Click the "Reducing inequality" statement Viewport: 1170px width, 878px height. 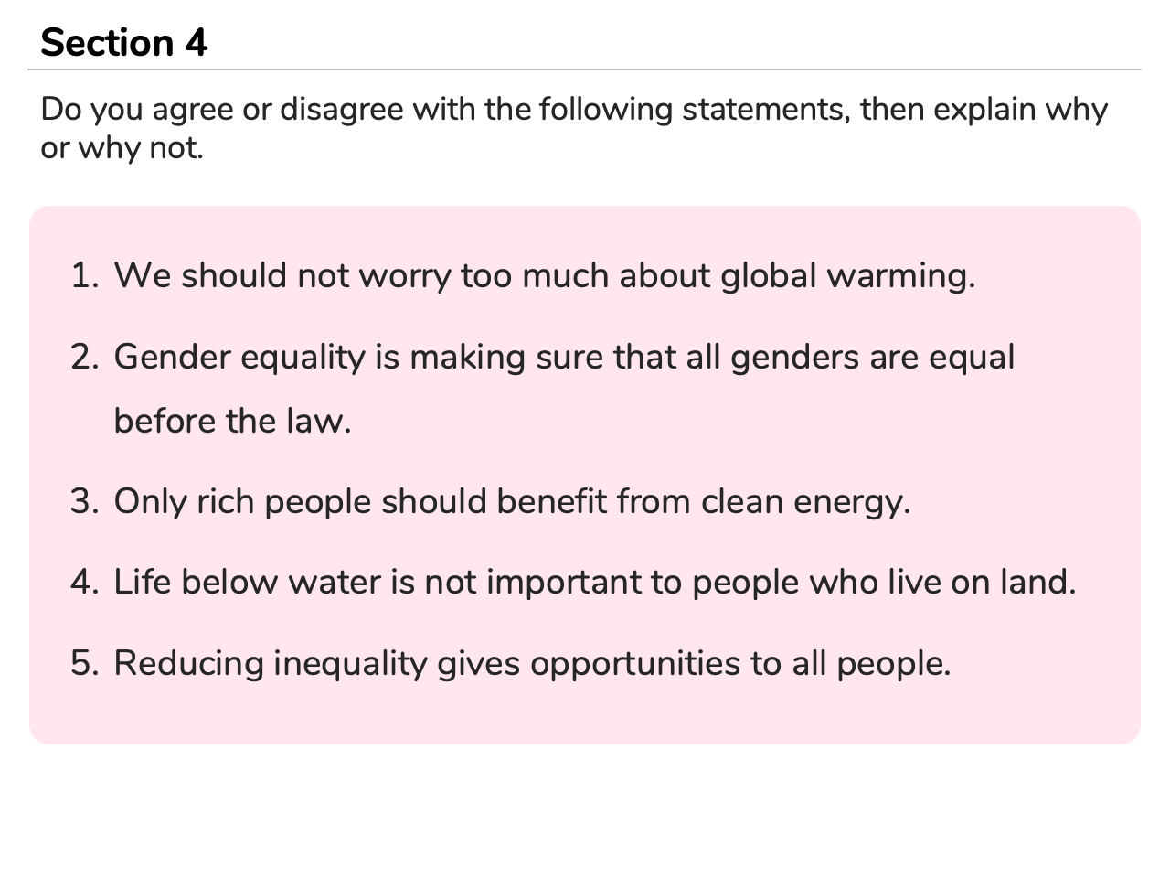pos(532,663)
